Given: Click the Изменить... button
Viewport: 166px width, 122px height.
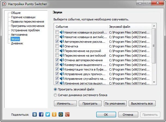Looking at the screenshot, I should pyautogui.click(x=65, y=103).
